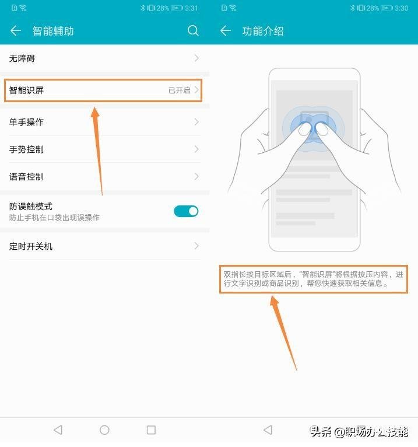Expand 智能识屏 row chevron
The width and height of the screenshot is (418, 447).
coord(196,90)
